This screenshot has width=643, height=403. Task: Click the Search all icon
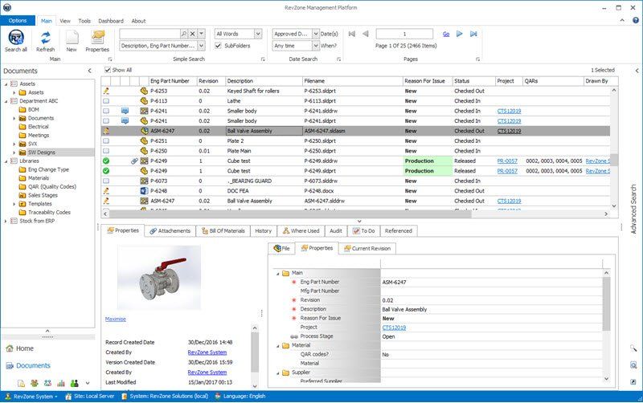click(16, 37)
